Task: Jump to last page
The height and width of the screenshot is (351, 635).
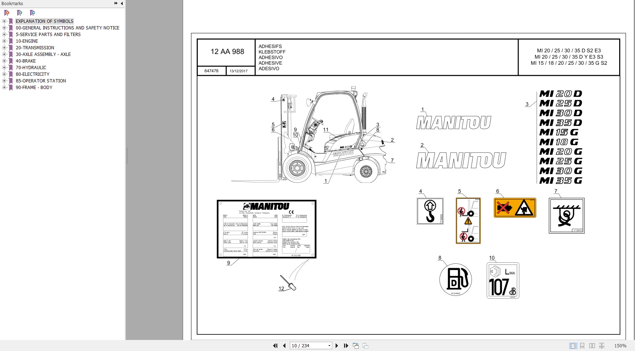Action: pyautogui.click(x=346, y=345)
